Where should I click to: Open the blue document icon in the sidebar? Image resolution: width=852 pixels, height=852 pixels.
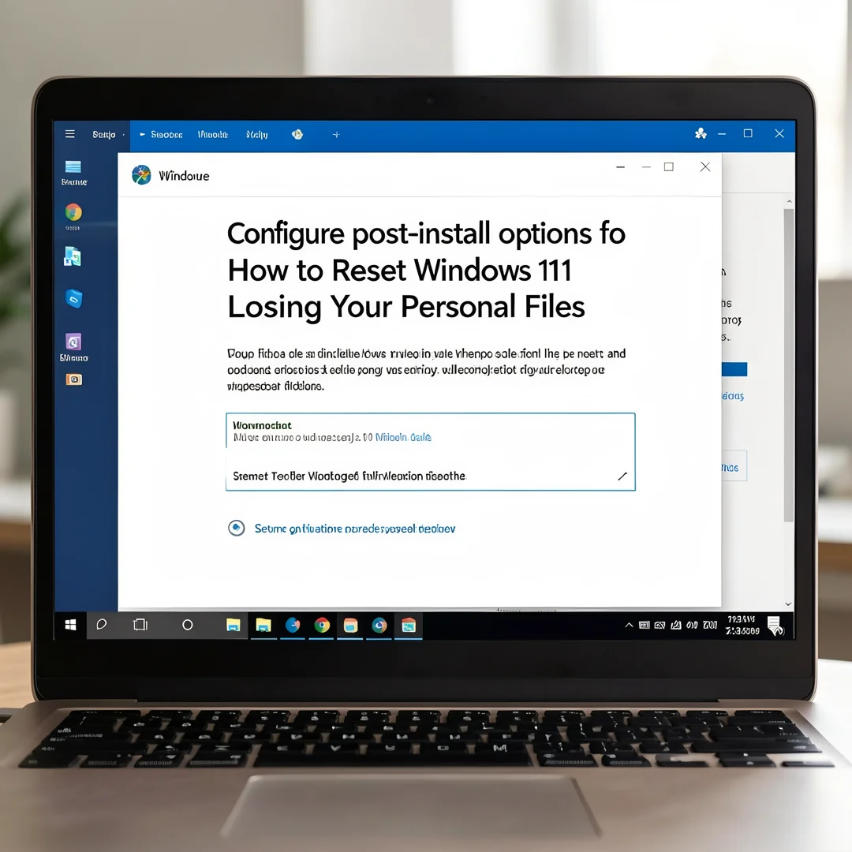pos(73,256)
